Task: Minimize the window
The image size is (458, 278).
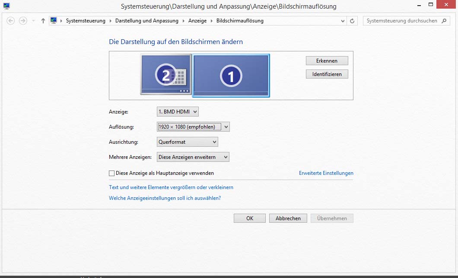Action: click(419, 5)
